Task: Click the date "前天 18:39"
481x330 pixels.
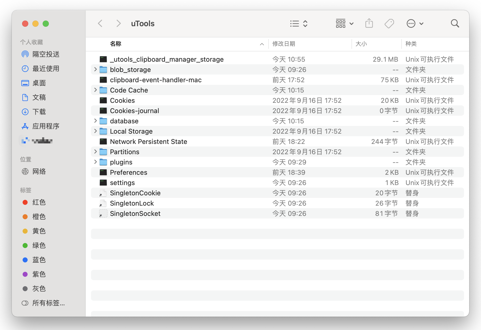Action: click(x=289, y=172)
